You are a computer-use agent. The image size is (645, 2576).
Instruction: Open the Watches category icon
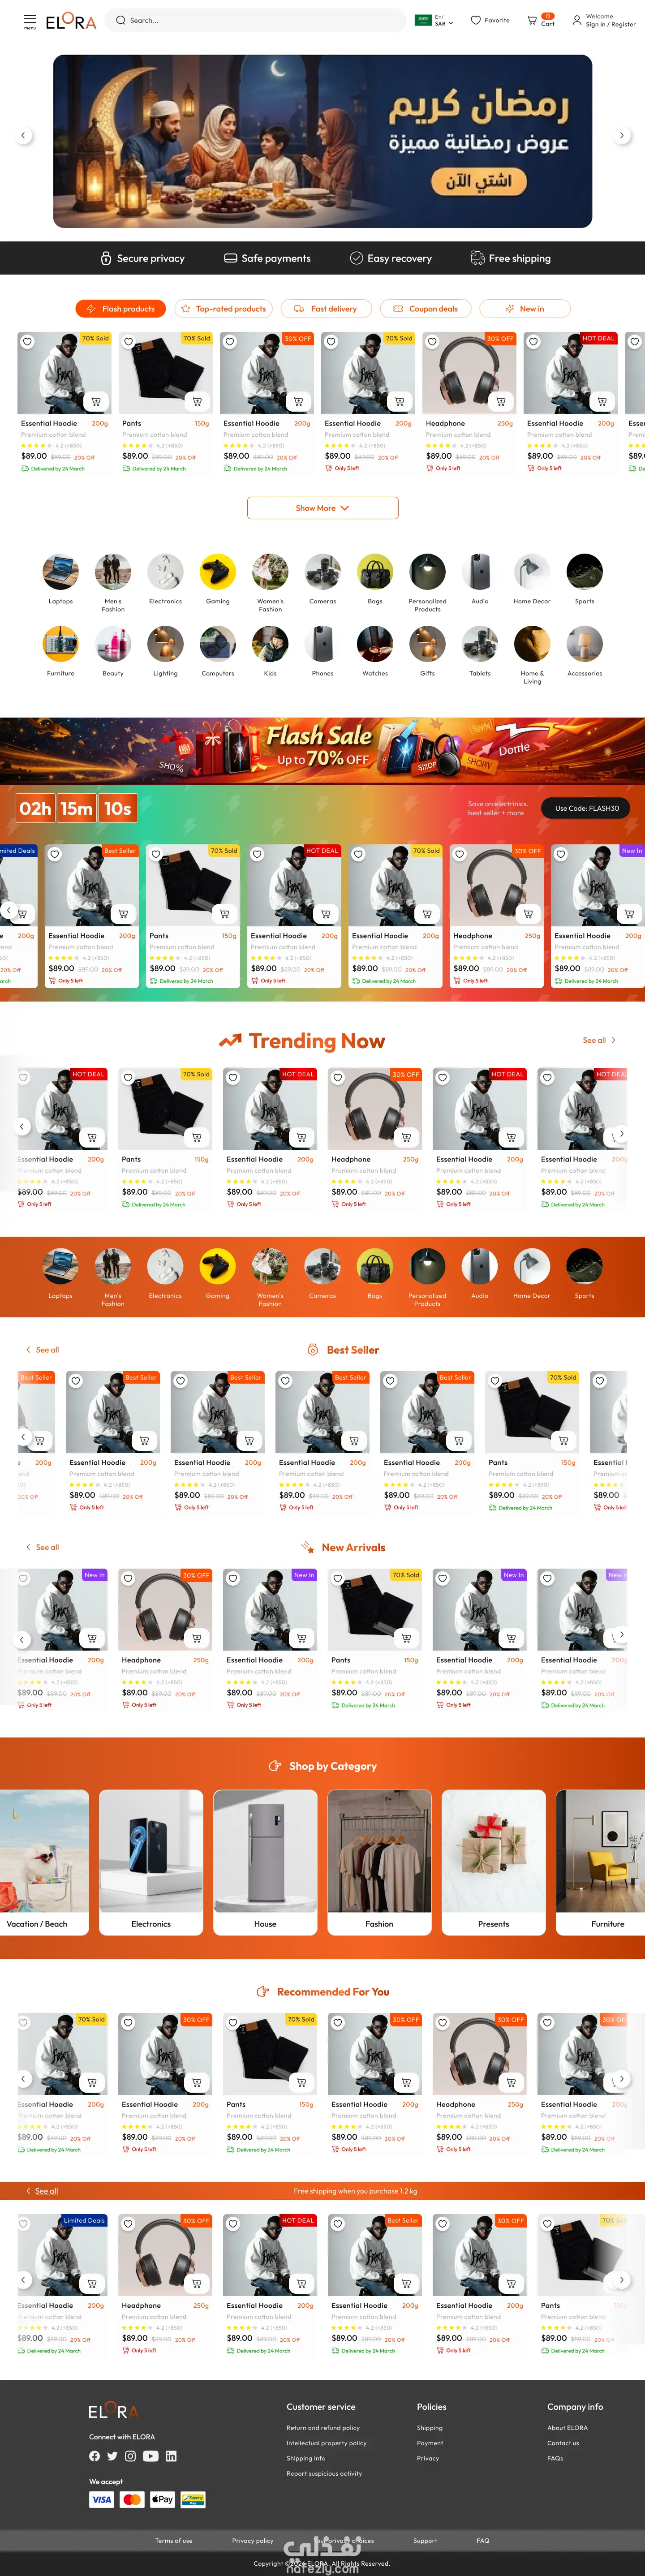coord(375,644)
